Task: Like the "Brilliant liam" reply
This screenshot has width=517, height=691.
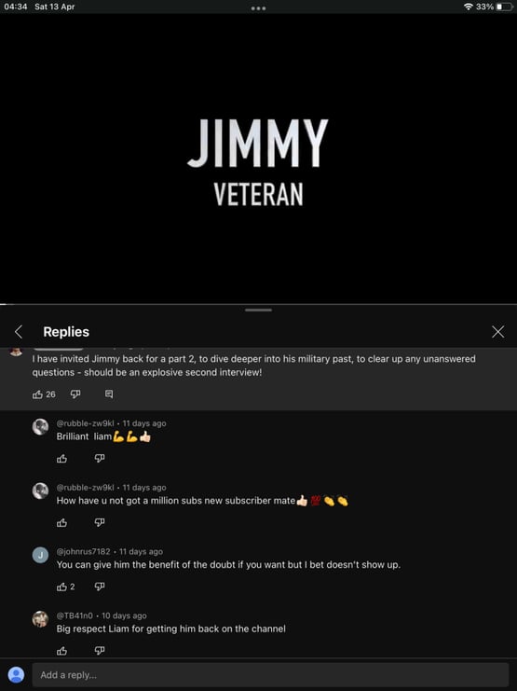Action: point(61,459)
